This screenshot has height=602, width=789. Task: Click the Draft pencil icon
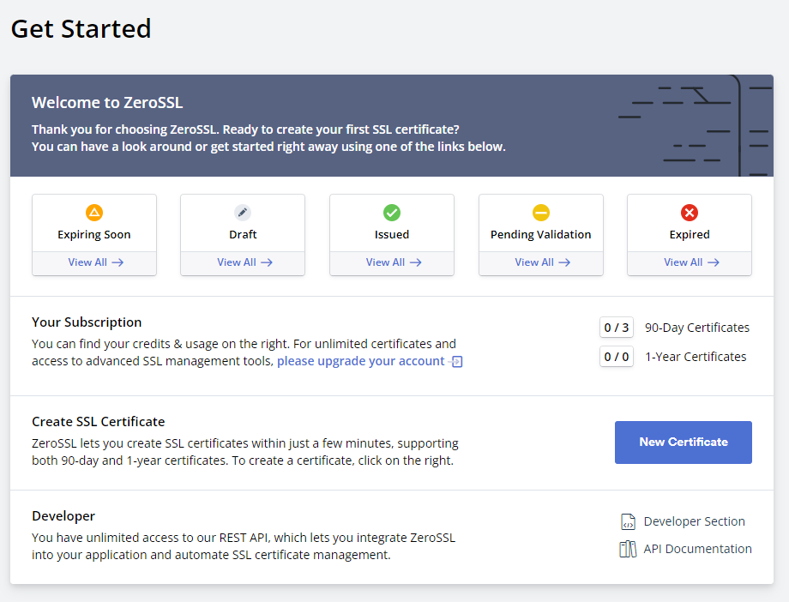click(x=243, y=212)
